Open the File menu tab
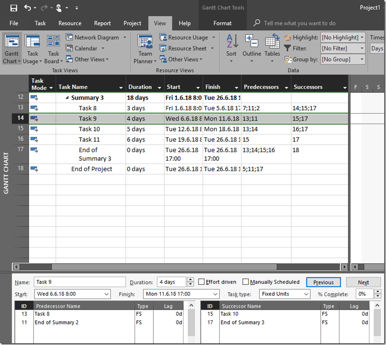Screen dimensions: 386x345 (x=14, y=23)
